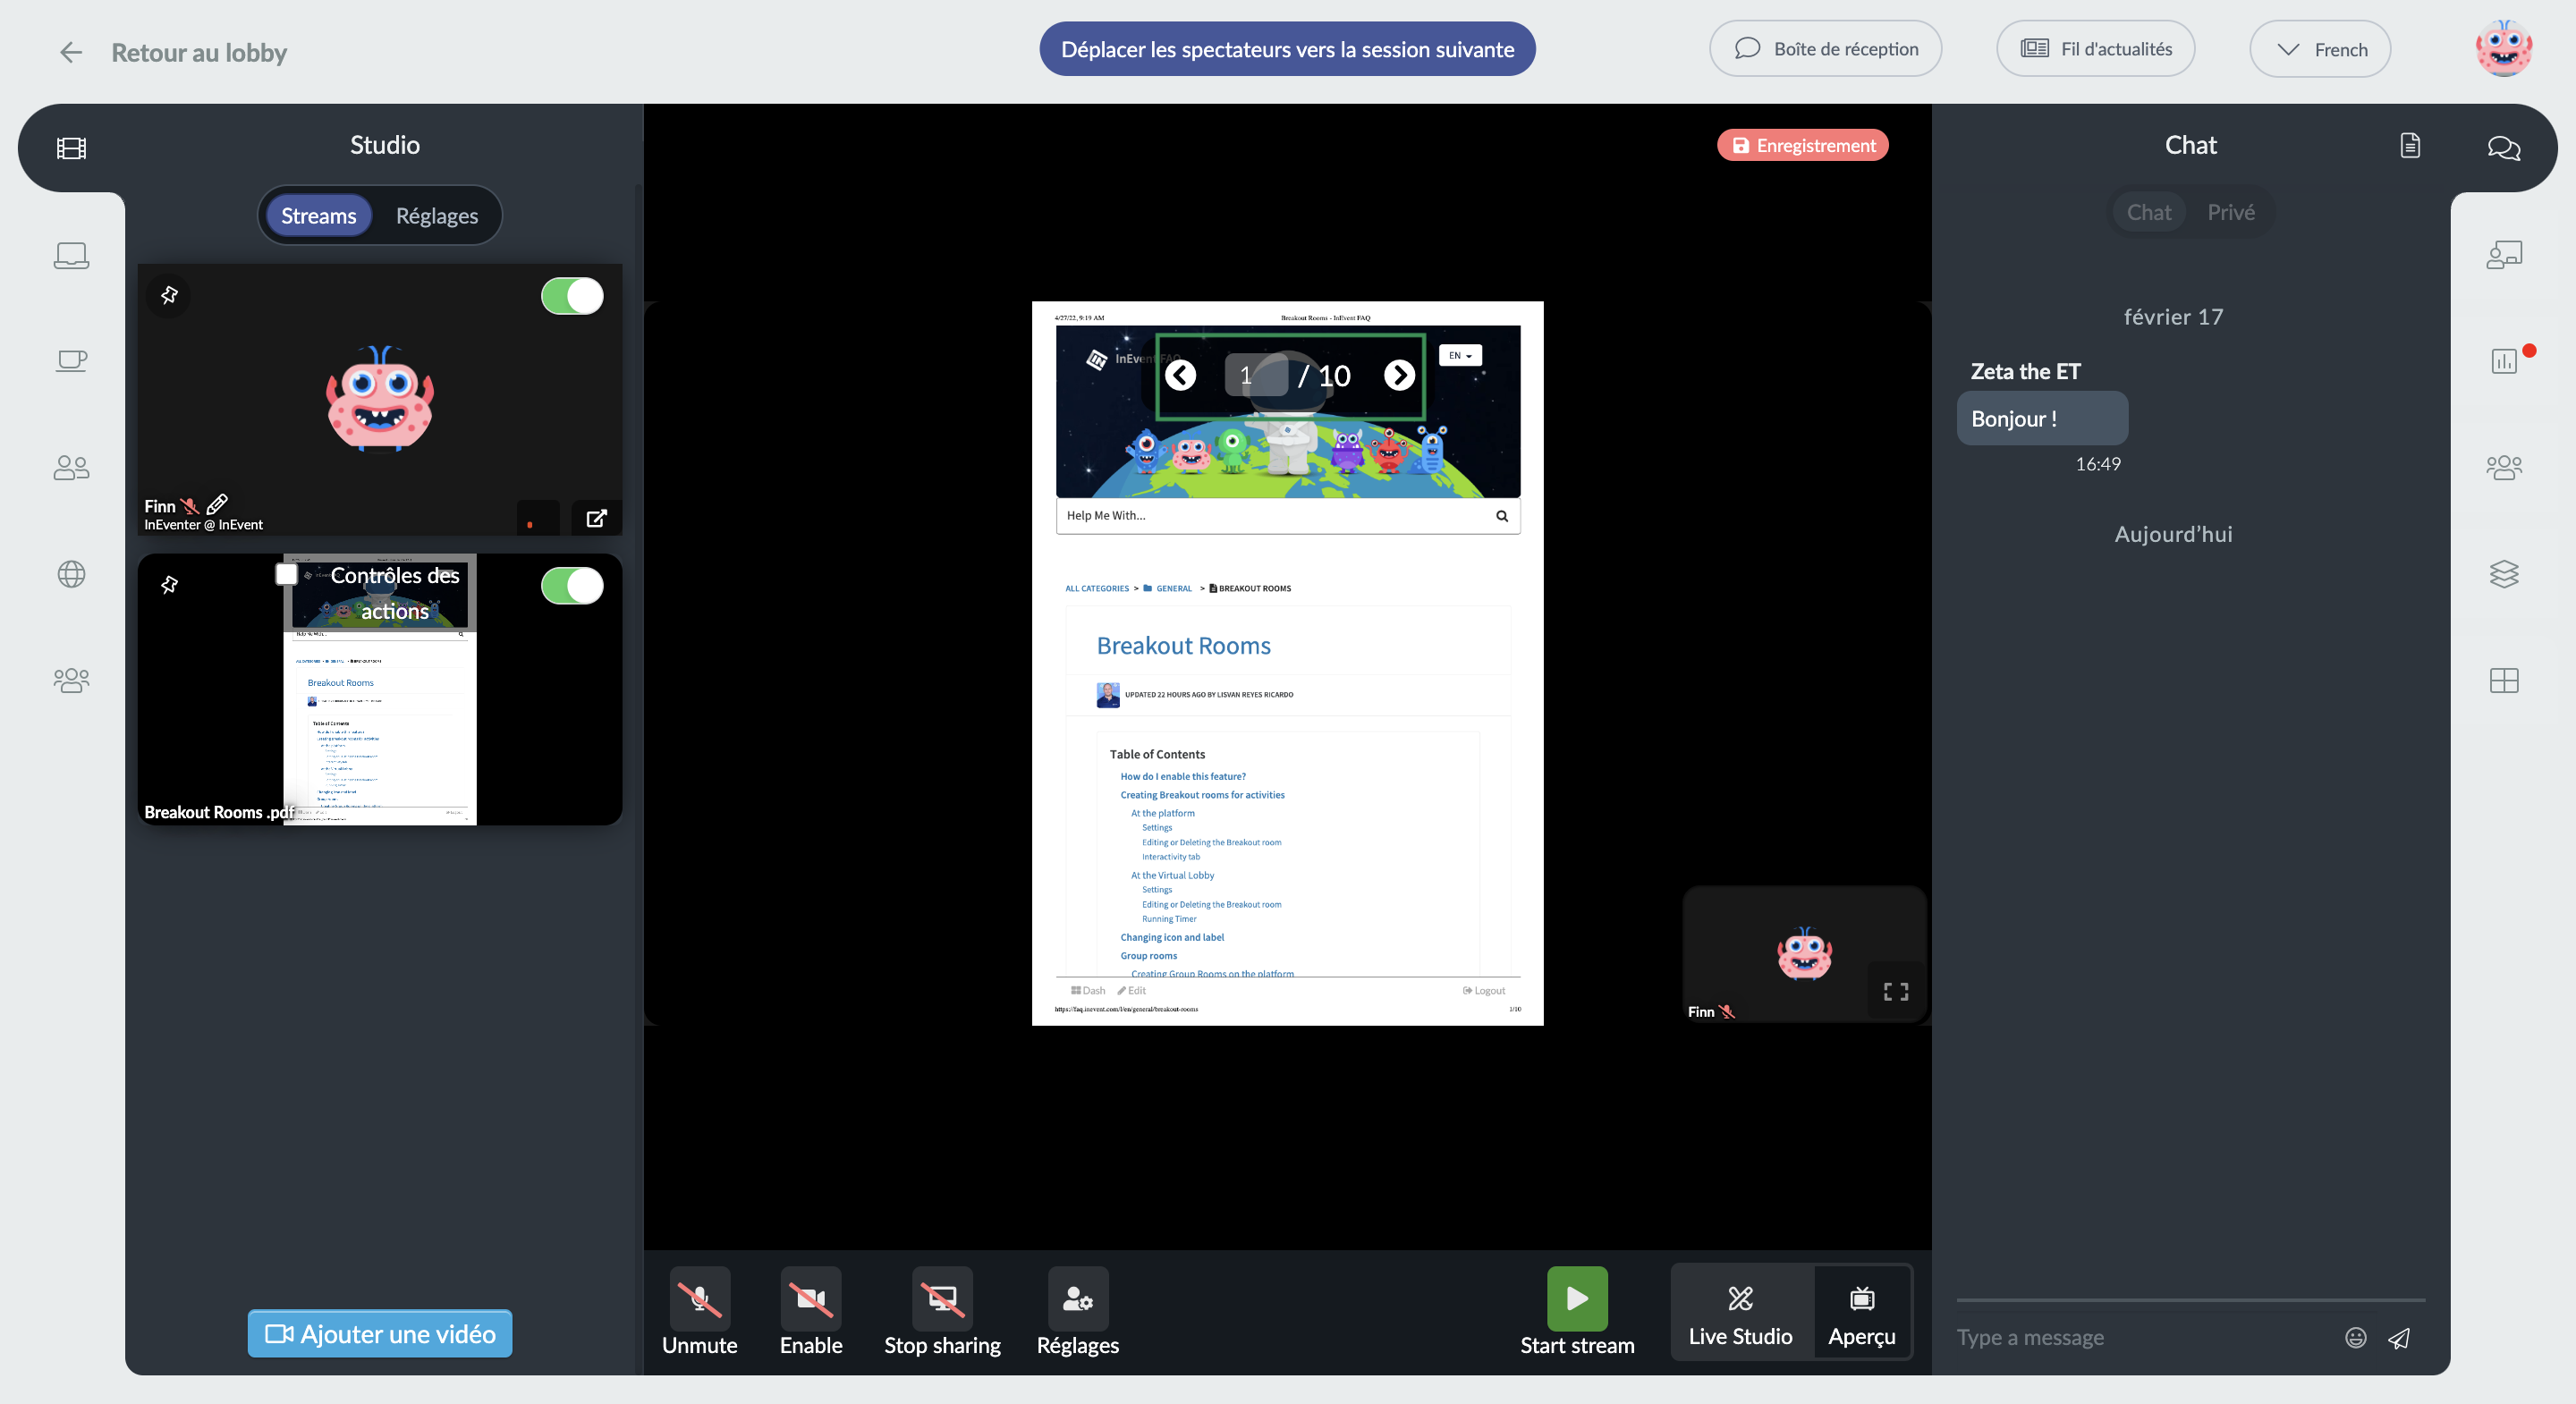Viewport: 2576px width, 1404px height.
Task: Click the Type a message field
Action: coord(2140,1338)
